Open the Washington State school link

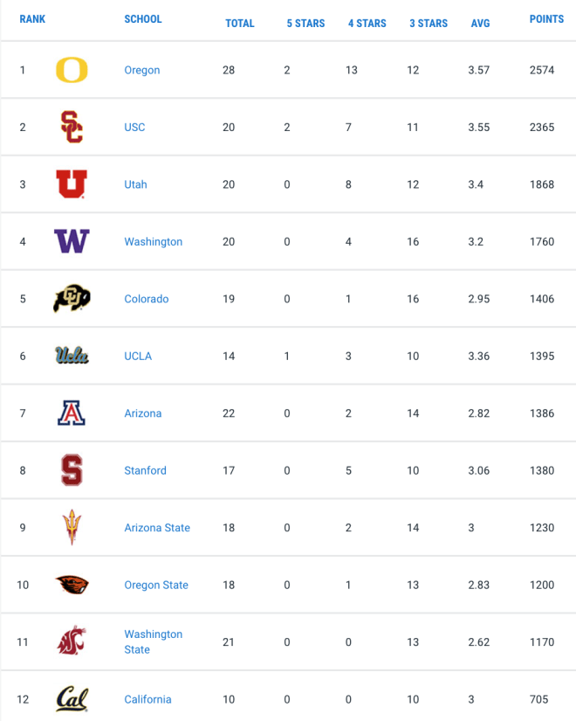pos(154,641)
